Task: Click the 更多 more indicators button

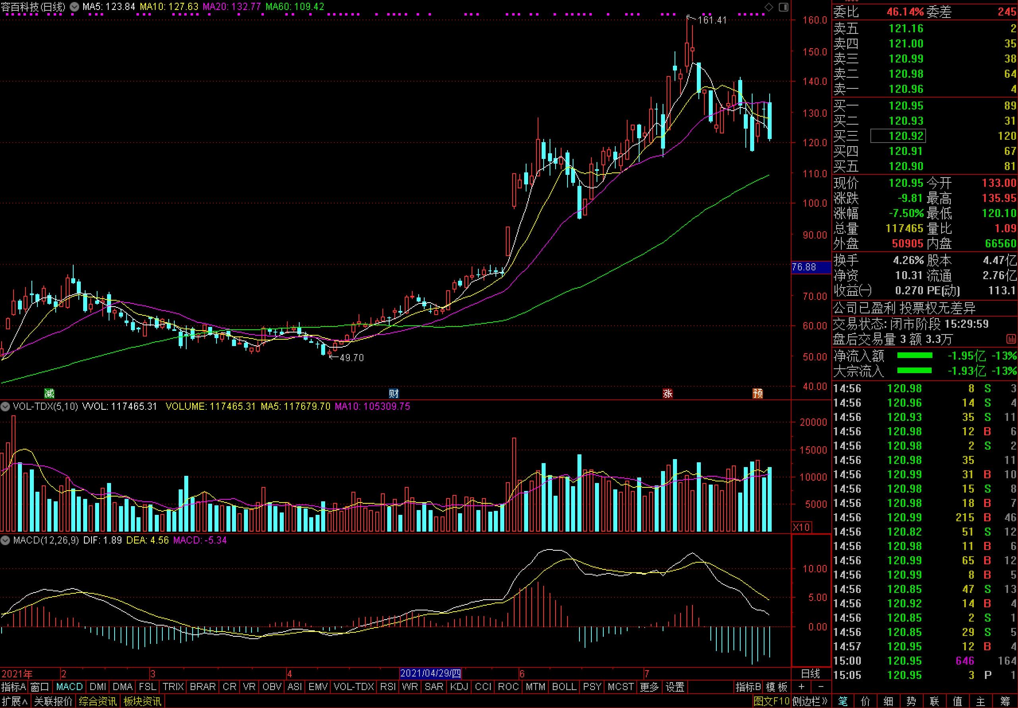Action: coord(649,687)
